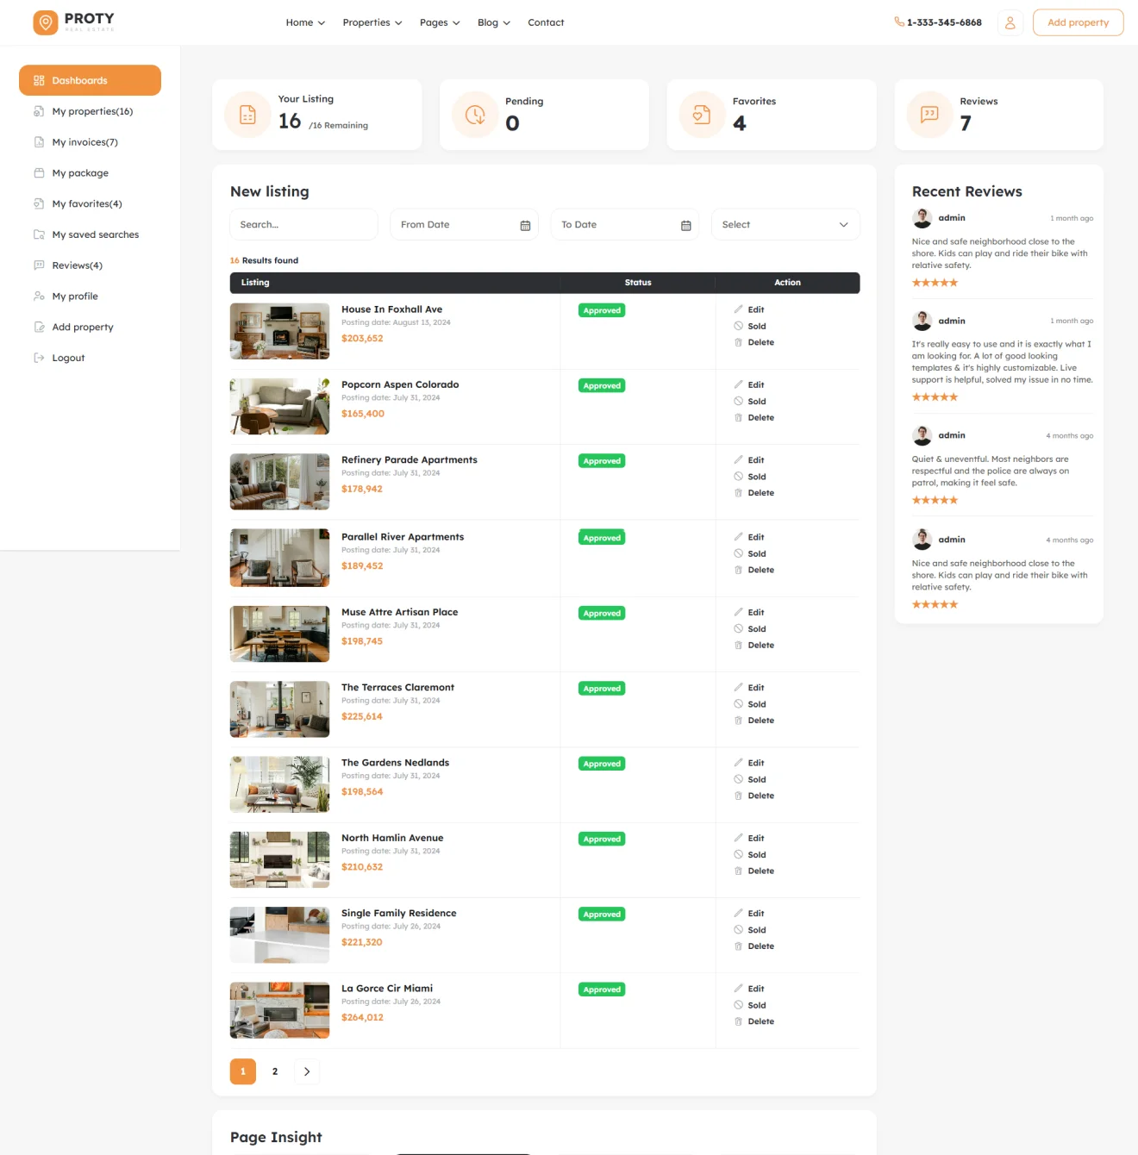Open the Blog dropdown menu
Screen dimensions: 1138x1155
(493, 22)
